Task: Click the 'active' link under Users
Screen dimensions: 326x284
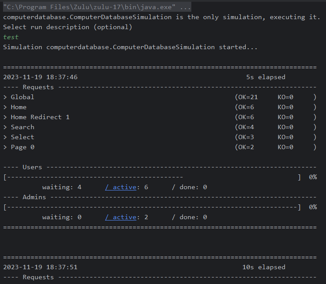Action: point(121,187)
